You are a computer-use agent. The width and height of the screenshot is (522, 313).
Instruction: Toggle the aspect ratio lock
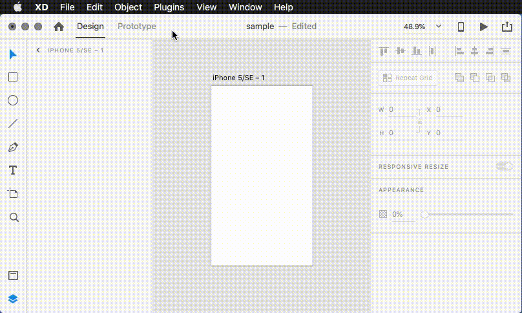click(420, 122)
